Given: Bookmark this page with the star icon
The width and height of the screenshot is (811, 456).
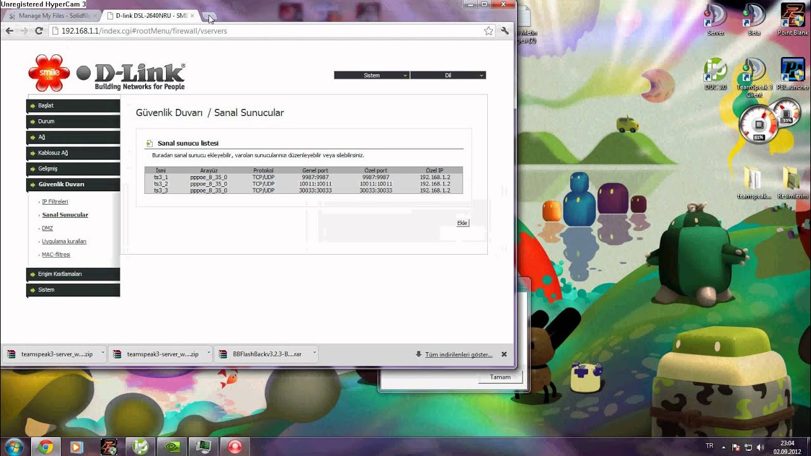Looking at the screenshot, I should pyautogui.click(x=489, y=31).
